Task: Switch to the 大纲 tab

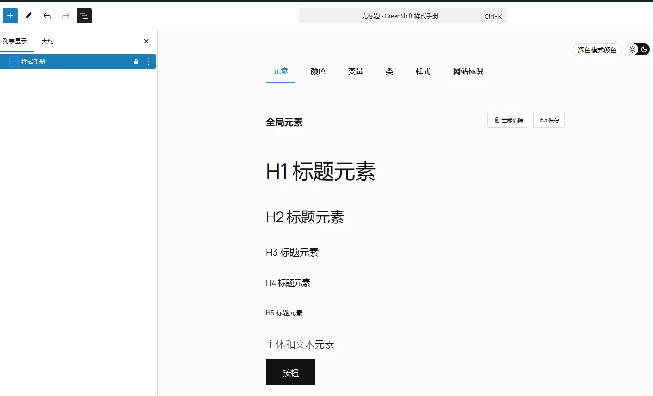Action: 47,41
